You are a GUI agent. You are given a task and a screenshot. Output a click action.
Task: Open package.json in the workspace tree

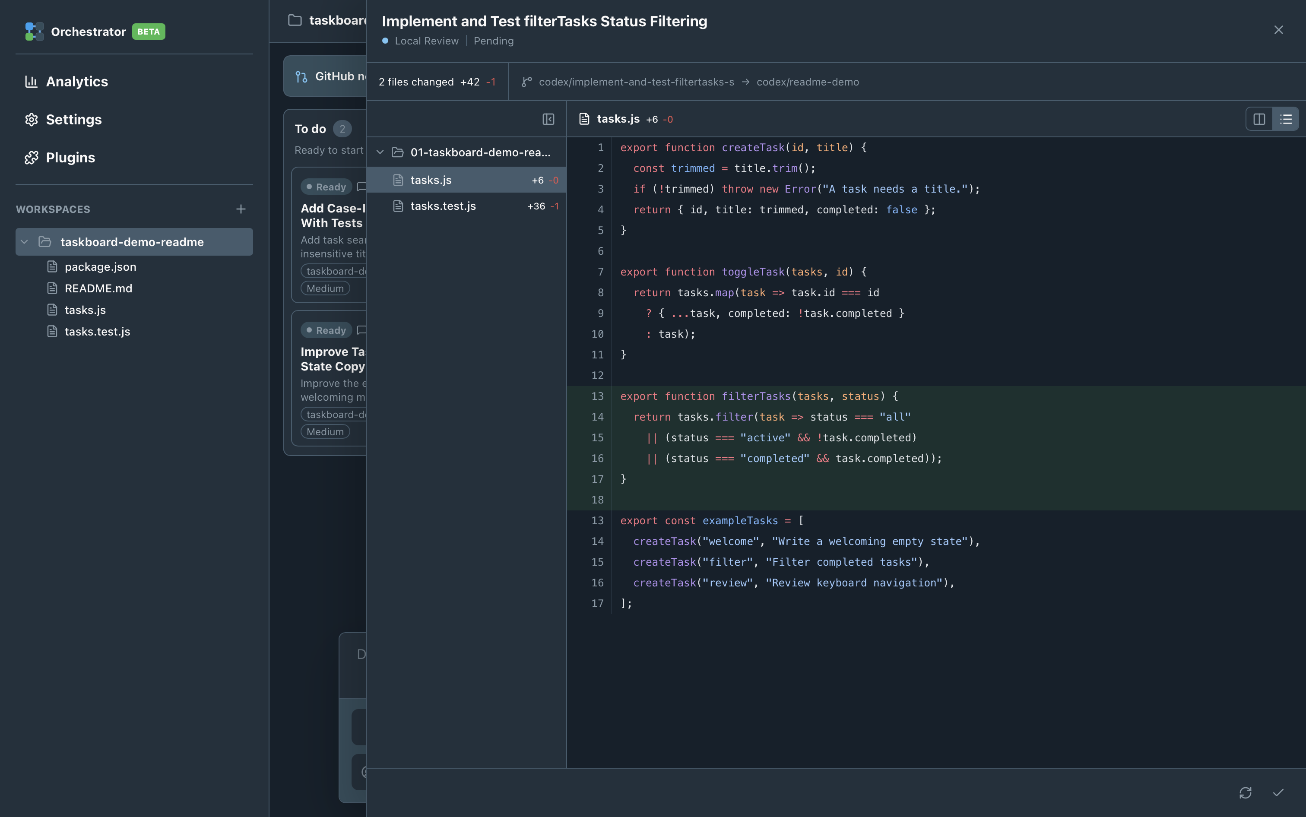100,266
